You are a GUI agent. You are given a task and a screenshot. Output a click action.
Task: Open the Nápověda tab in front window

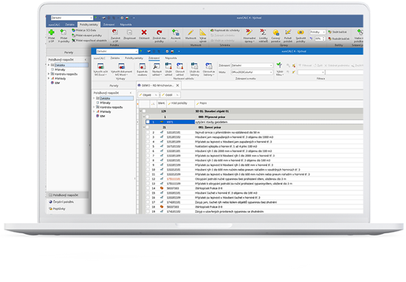click(x=171, y=58)
